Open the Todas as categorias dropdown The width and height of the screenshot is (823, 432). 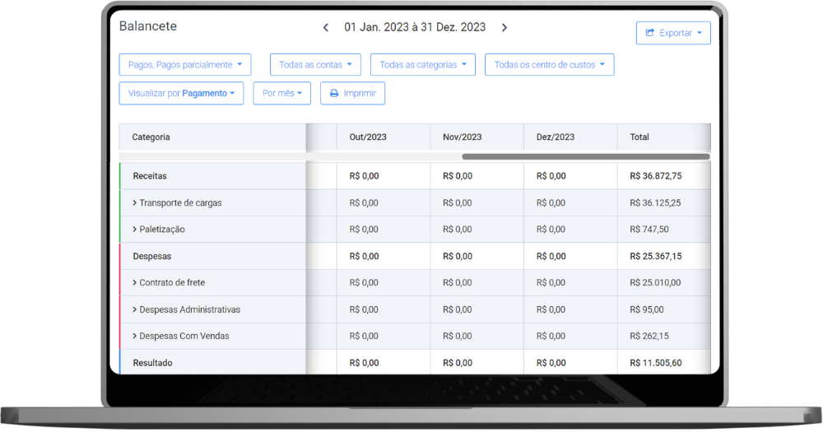click(x=422, y=65)
